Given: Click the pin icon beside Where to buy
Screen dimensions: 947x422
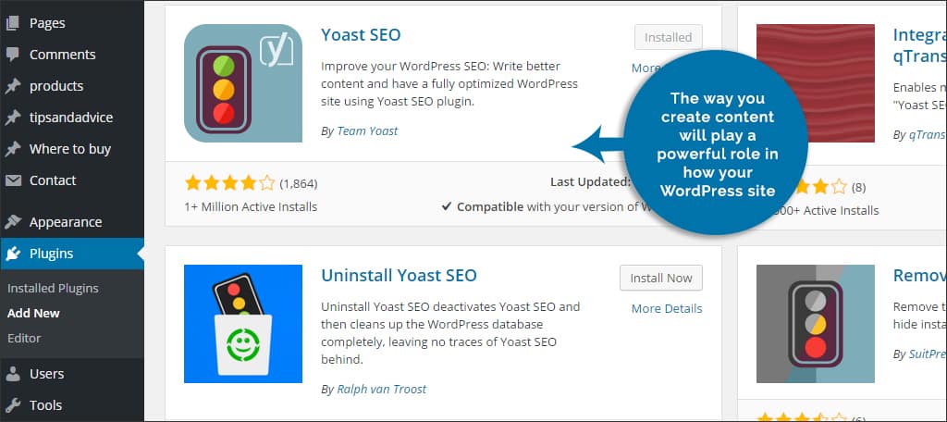Looking at the screenshot, I should pos(13,149).
